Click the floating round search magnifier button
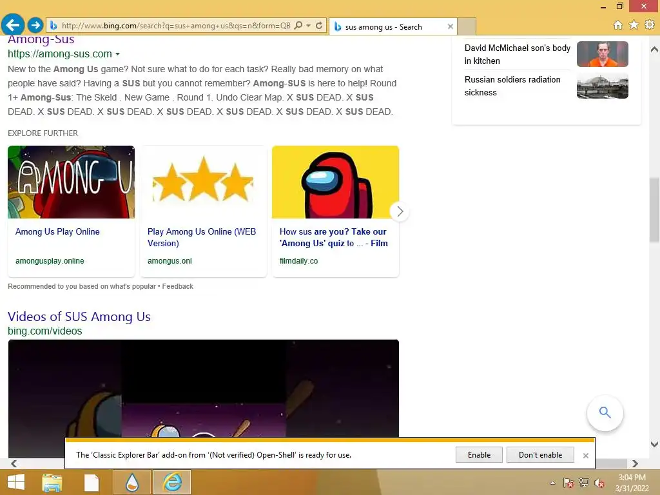 pyautogui.click(x=605, y=412)
